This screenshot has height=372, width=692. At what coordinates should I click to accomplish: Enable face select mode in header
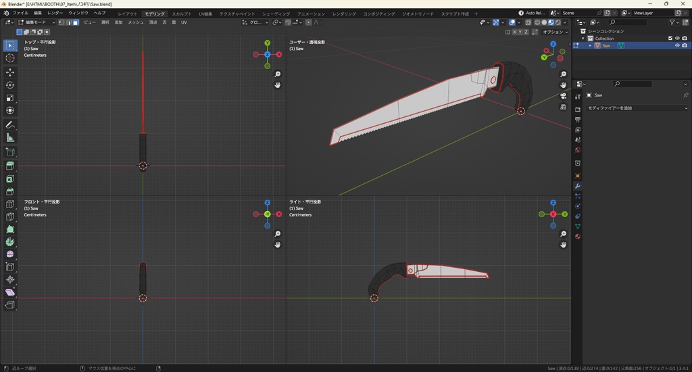76,22
